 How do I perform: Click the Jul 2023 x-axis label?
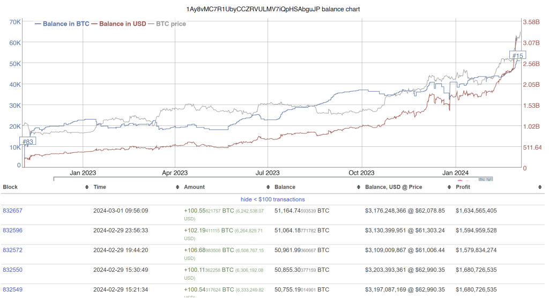coord(268,173)
